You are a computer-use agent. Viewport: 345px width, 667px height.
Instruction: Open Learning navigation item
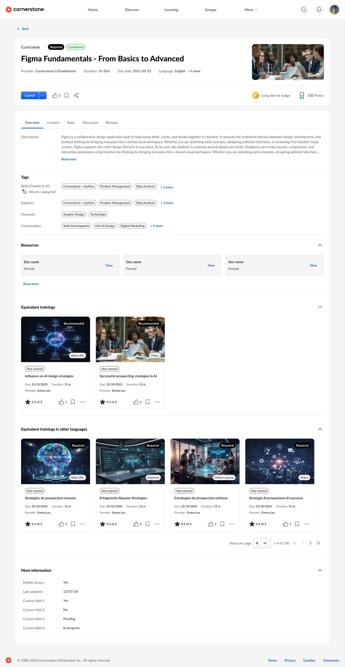pos(171,10)
